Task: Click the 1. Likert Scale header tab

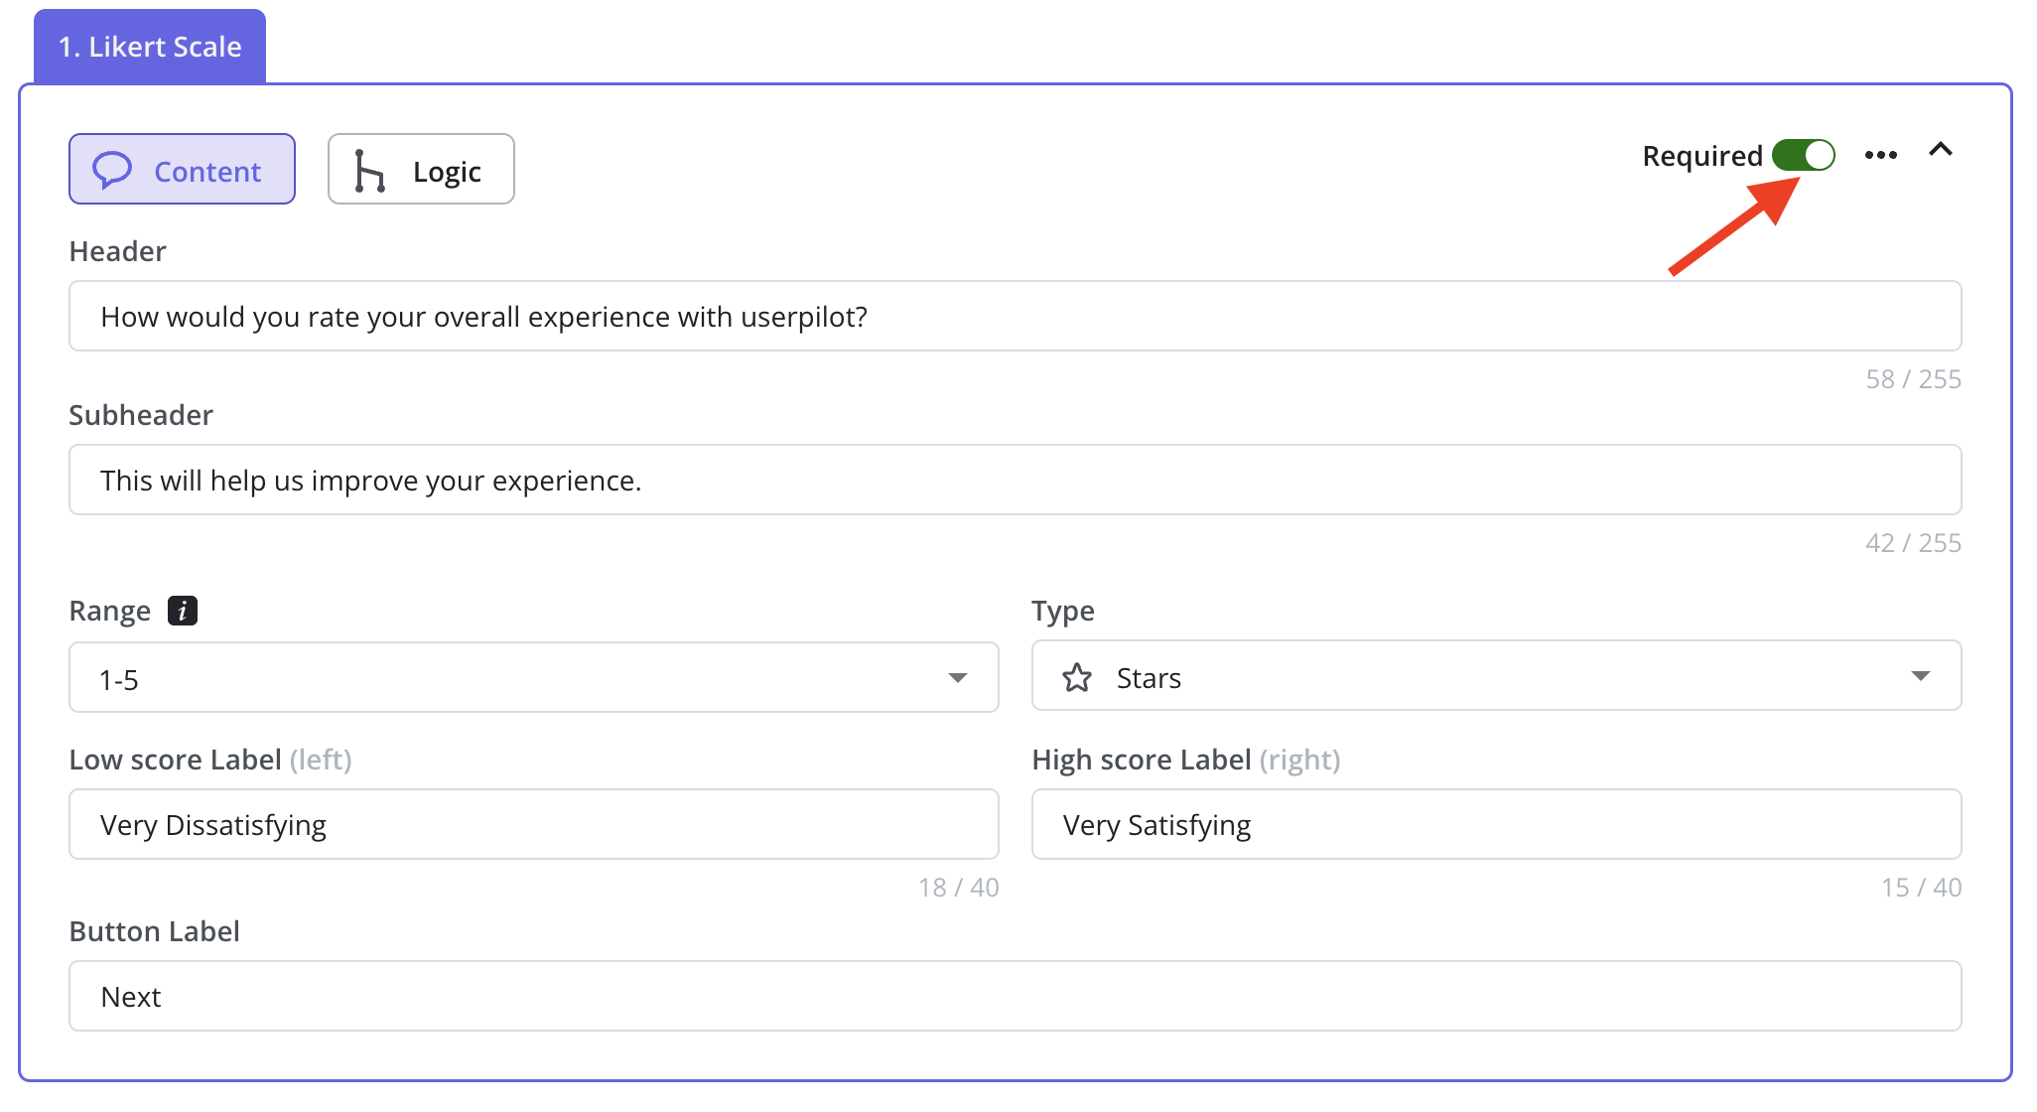Action: 150,47
